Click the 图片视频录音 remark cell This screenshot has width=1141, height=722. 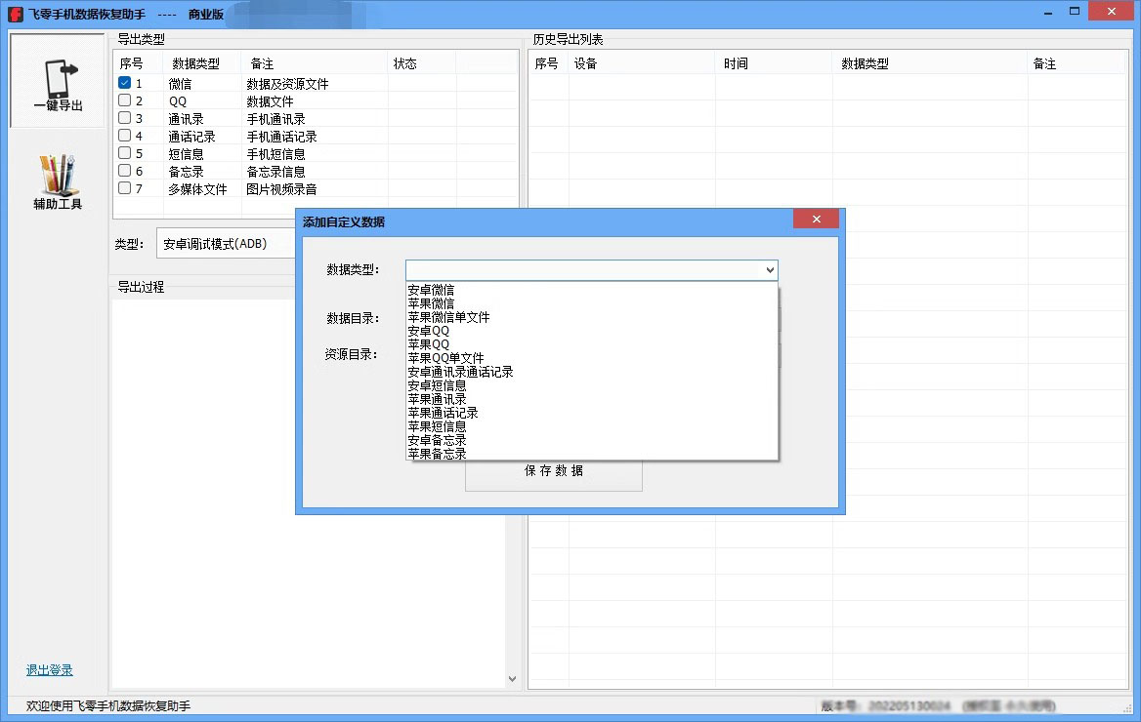click(281, 189)
